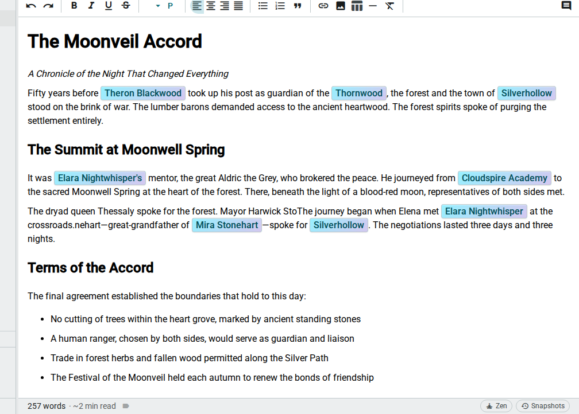Open the Elara Nightwhisper's mention link
The width and height of the screenshot is (579, 414).
100,178
